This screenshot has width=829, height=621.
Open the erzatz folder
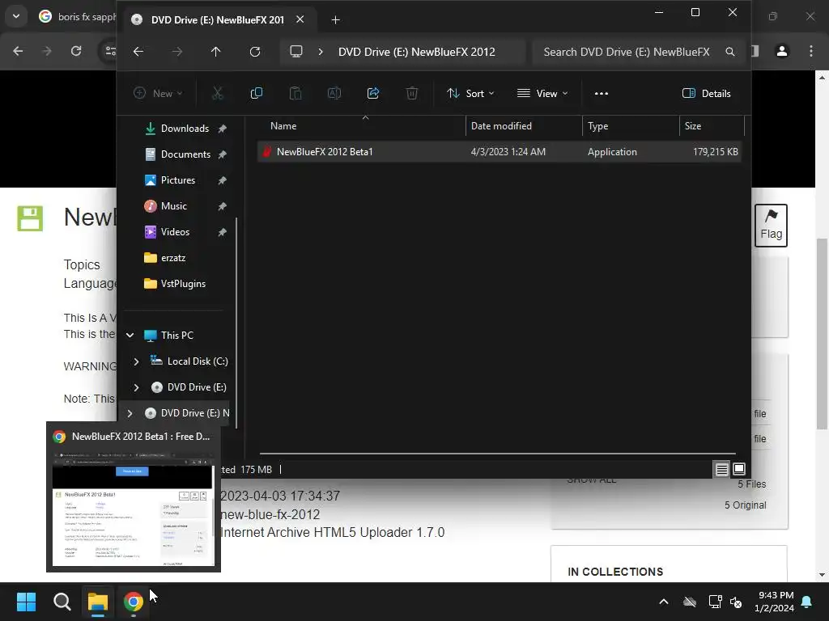coord(173,258)
